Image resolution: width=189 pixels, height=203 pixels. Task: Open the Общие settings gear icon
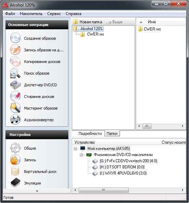[x=15, y=148]
